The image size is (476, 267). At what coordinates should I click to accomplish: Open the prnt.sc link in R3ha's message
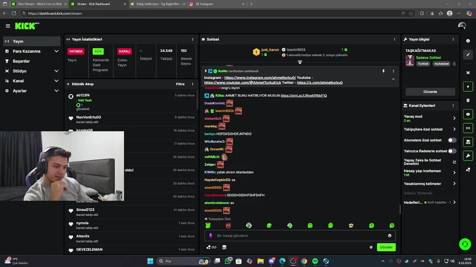click(x=303, y=96)
